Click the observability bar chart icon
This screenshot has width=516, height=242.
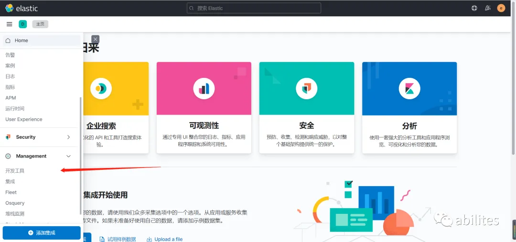[x=204, y=89]
